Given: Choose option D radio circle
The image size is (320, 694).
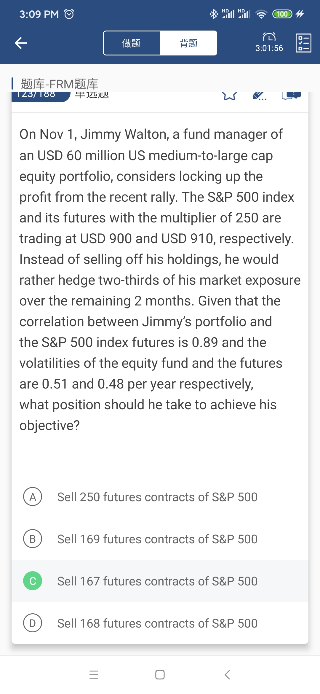Looking at the screenshot, I should click(x=33, y=623).
